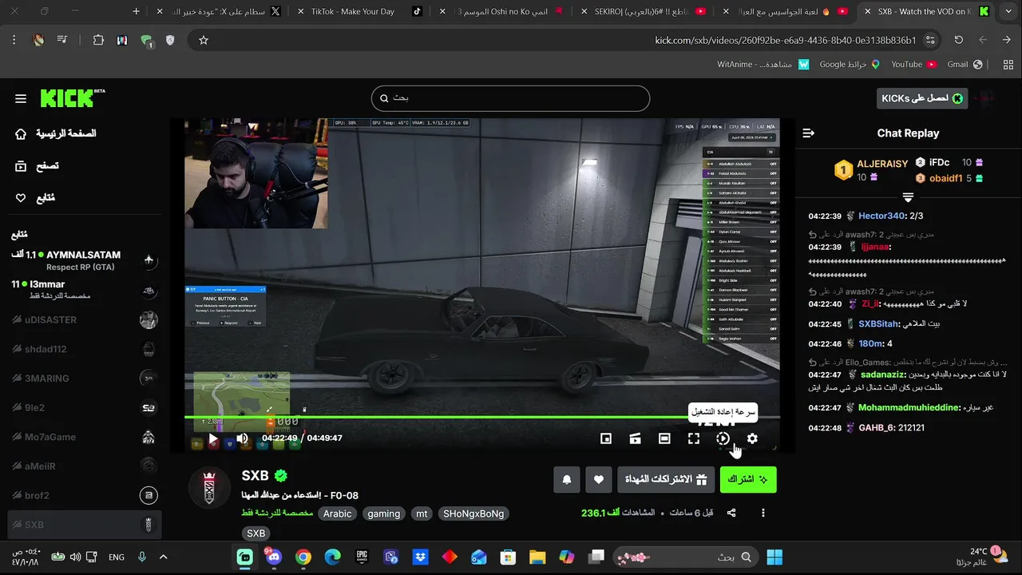1022x575 pixels.
Task: Share the video via share icon
Action: coord(731,513)
